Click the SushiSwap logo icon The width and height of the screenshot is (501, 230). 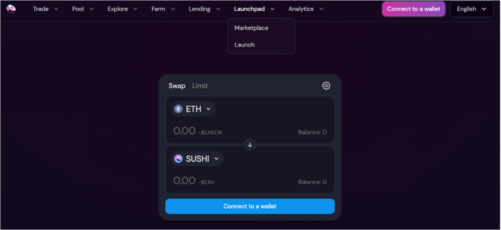(11, 9)
